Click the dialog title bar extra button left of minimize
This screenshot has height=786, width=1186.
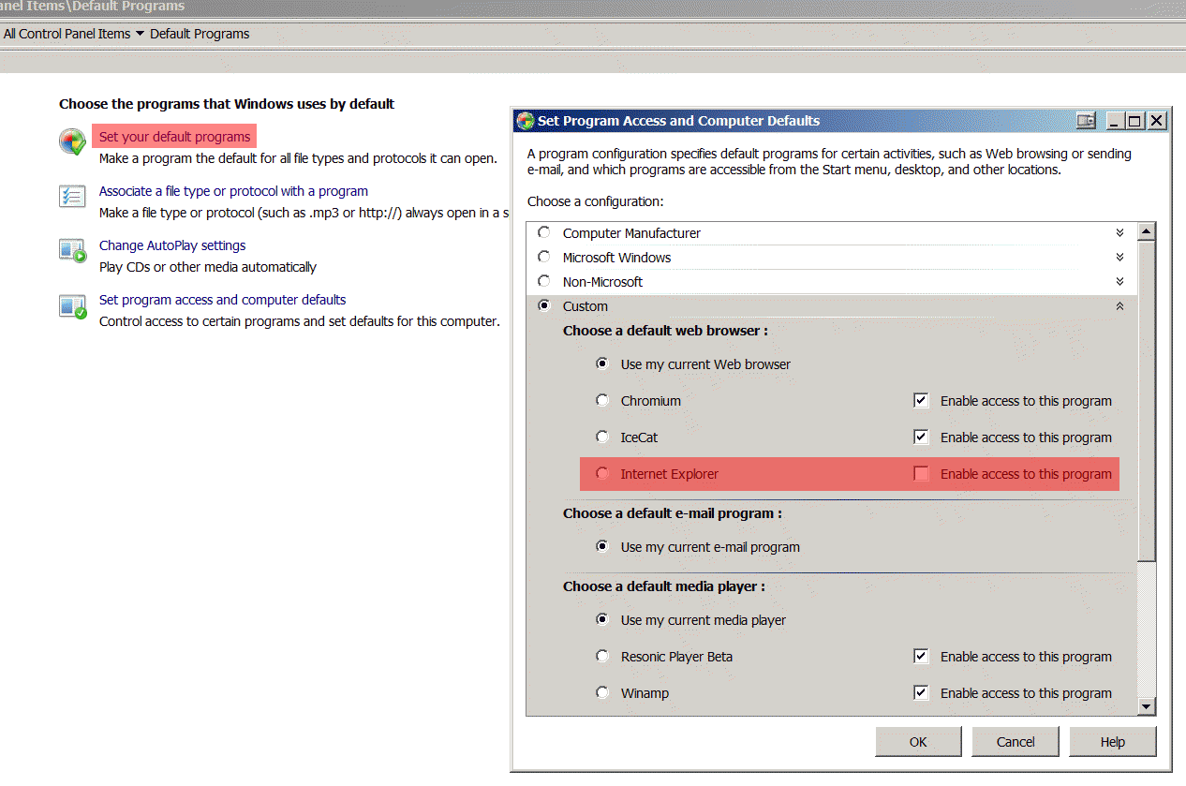point(1086,121)
